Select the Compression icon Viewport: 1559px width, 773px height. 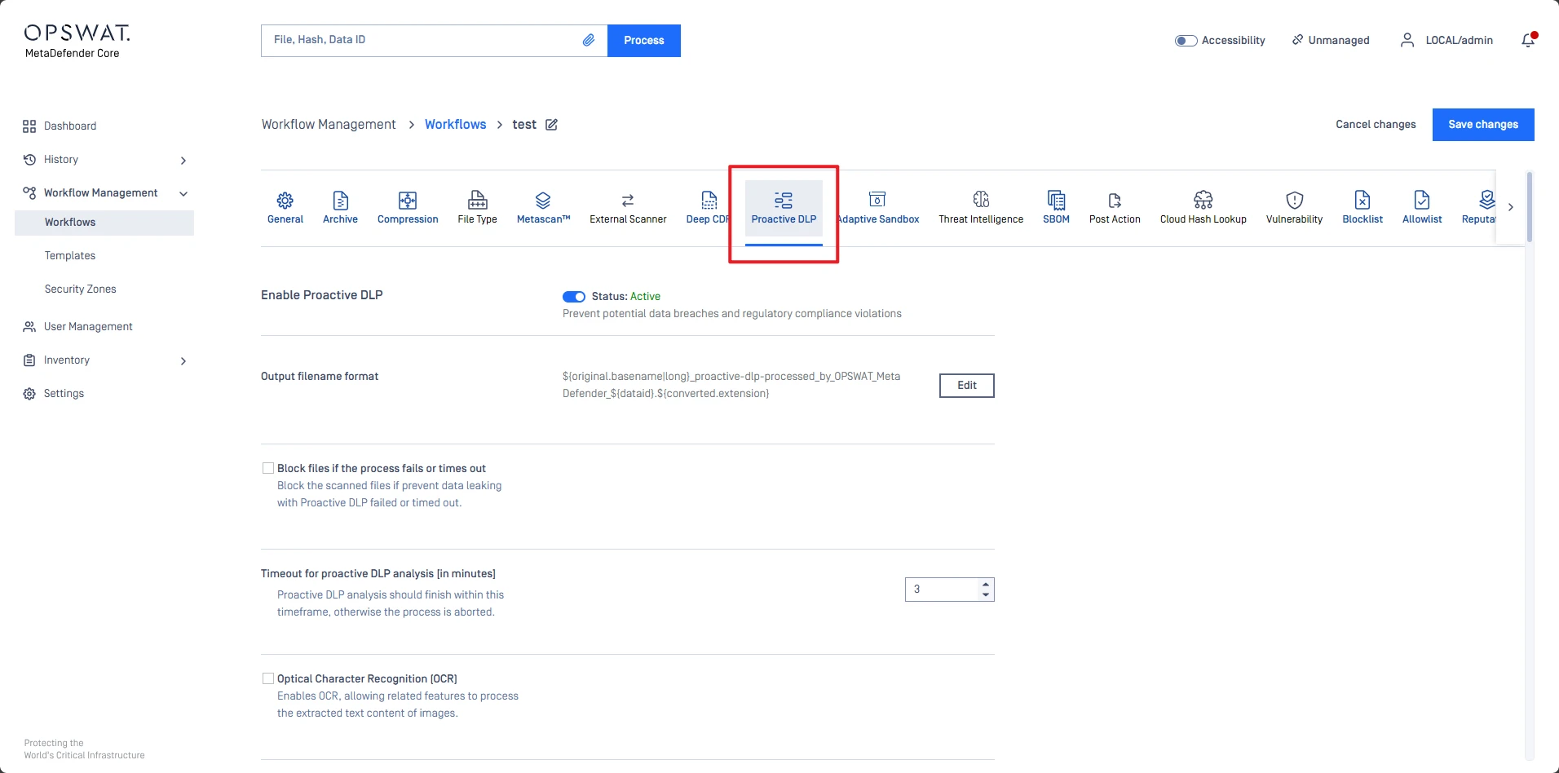click(x=408, y=200)
